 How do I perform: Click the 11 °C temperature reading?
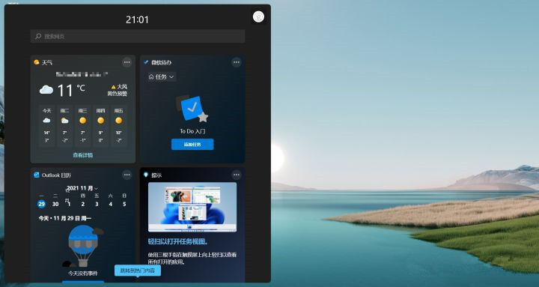71,90
